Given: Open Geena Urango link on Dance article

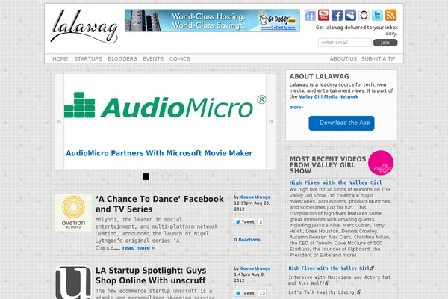Looking at the screenshot, I should click(x=255, y=197).
